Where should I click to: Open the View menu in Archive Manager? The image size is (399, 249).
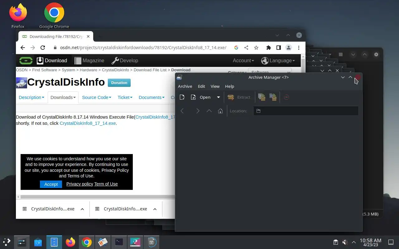215,86
